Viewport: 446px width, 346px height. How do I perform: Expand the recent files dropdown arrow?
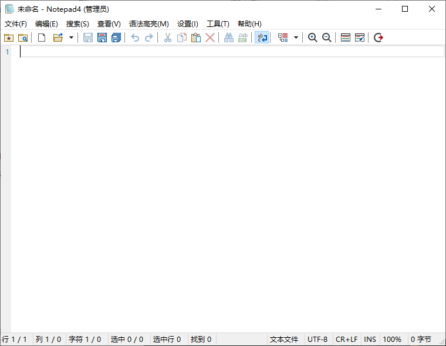(71, 38)
